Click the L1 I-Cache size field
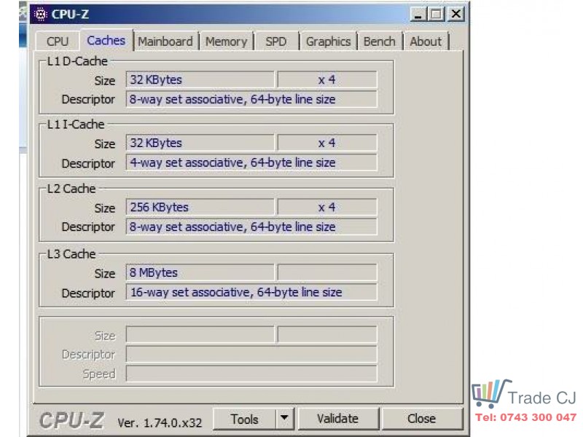The height and width of the screenshot is (437, 583). click(x=200, y=143)
